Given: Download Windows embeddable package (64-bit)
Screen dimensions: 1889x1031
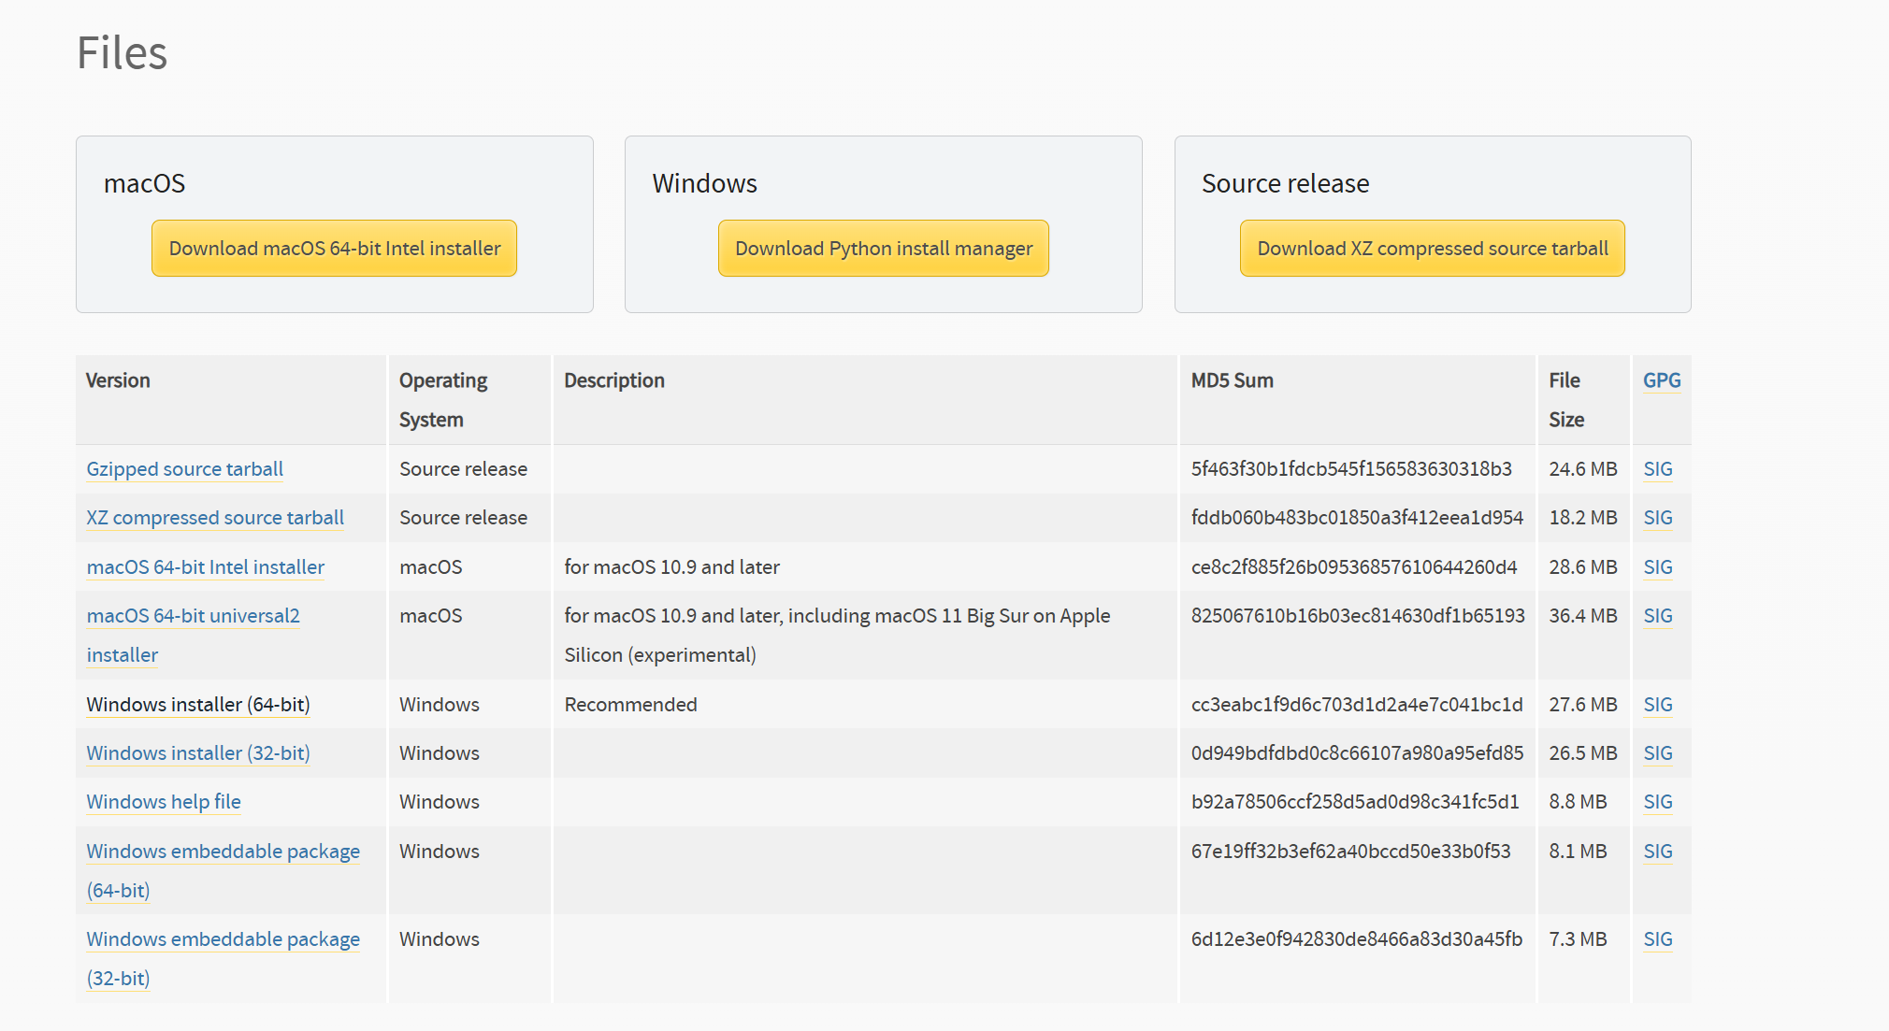Looking at the screenshot, I should [x=223, y=852].
